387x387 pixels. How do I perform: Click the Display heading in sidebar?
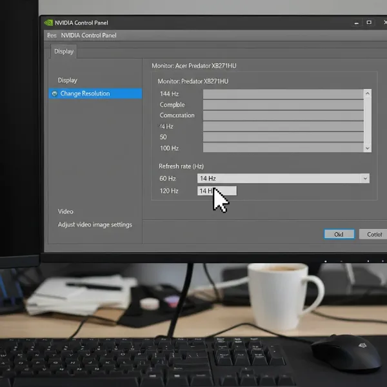(x=67, y=80)
